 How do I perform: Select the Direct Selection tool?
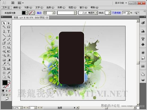tap(9, 23)
